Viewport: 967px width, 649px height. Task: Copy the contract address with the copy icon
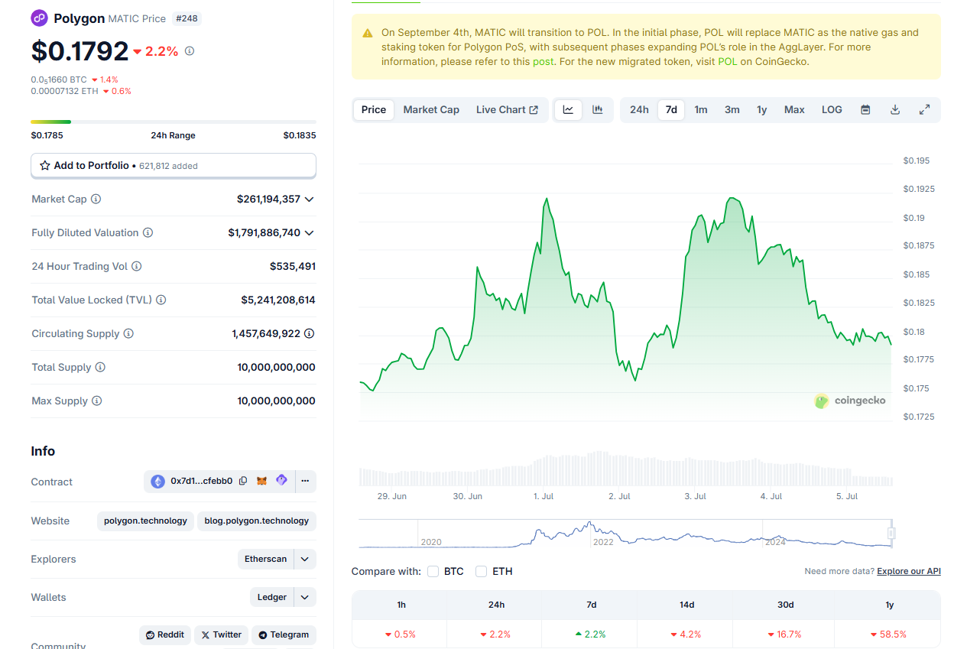pos(243,481)
